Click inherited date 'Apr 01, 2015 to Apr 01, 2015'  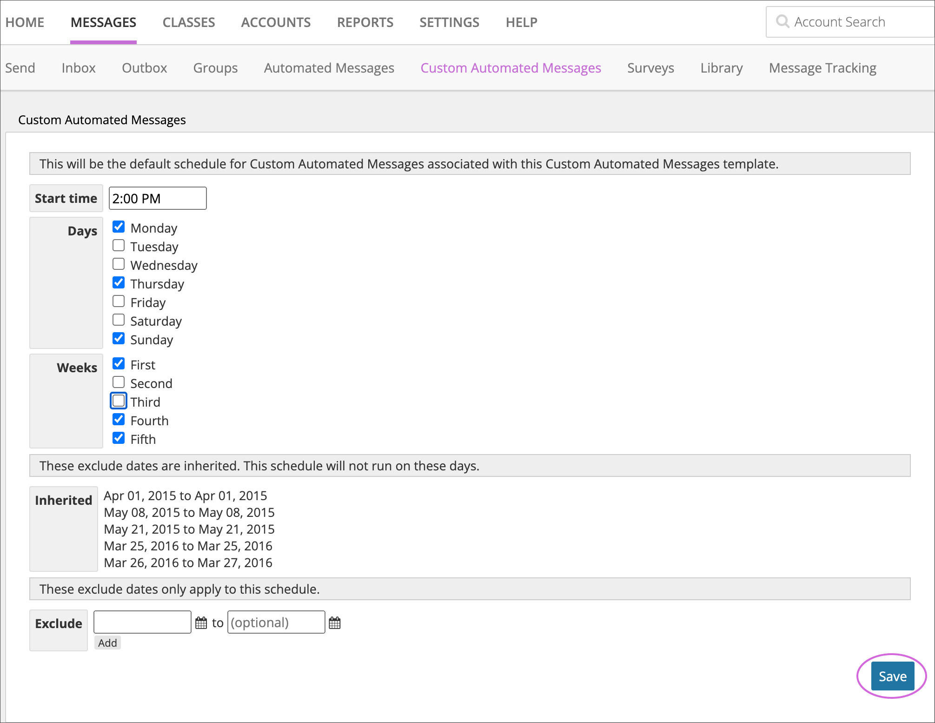[x=186, y=495]
